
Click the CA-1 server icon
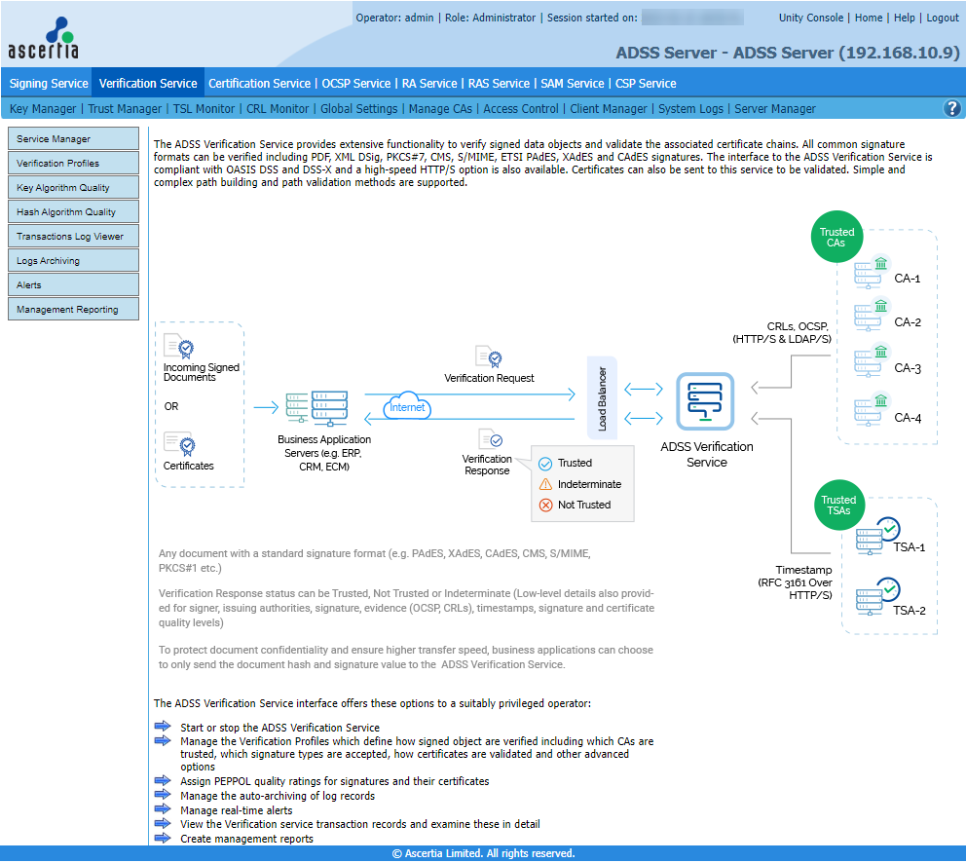[873, 273]
